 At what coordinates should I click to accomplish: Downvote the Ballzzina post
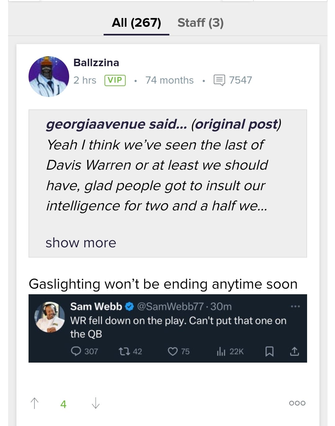point(96,403)
